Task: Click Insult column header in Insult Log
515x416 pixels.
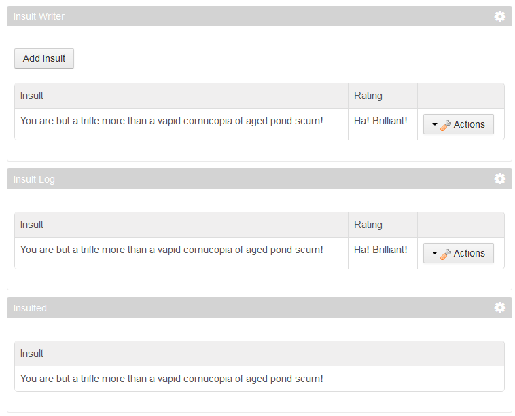Action: coord(31,225)
